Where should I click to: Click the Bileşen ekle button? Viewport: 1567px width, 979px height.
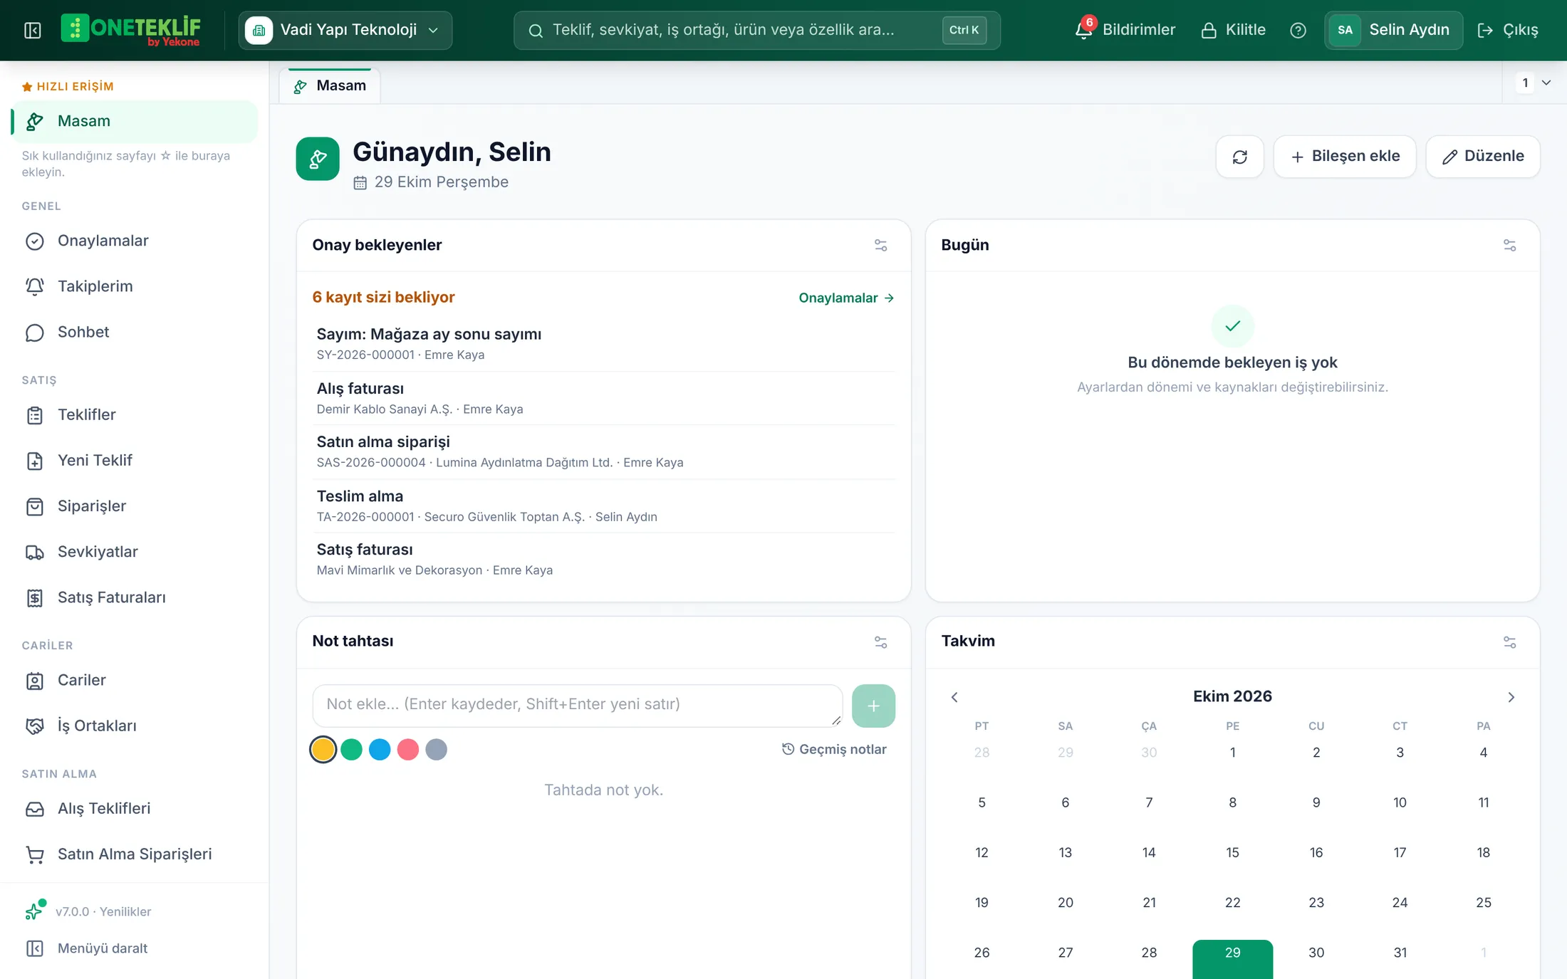(1345, 157)
